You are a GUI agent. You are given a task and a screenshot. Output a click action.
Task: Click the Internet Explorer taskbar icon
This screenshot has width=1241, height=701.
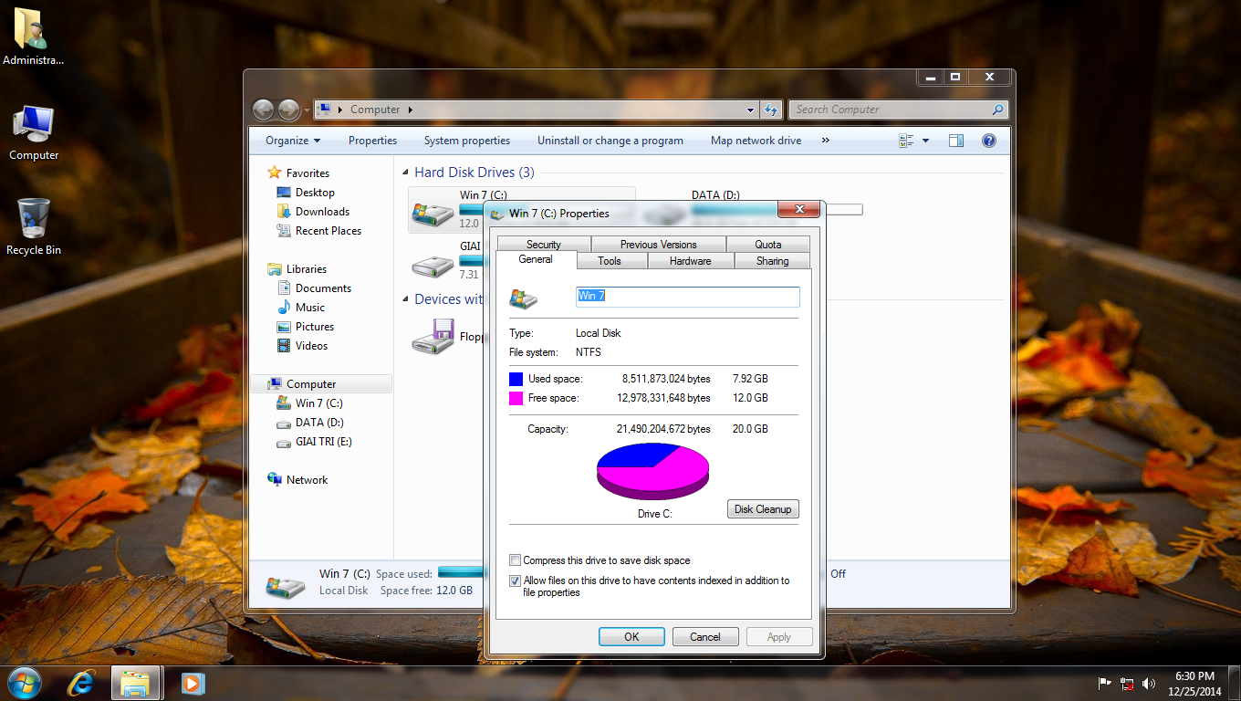point(80,683)
